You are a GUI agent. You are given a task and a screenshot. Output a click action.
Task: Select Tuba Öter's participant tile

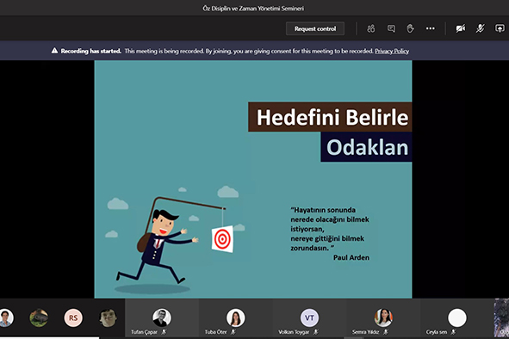pos(235,317)
